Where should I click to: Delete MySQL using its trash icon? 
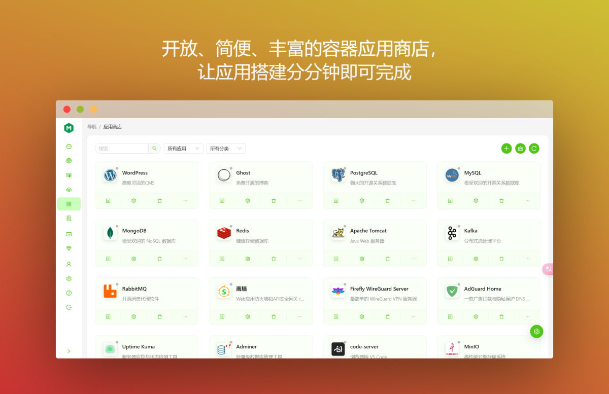[x=501, y=201]
